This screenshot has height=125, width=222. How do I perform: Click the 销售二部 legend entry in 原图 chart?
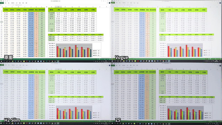[96, 53]
